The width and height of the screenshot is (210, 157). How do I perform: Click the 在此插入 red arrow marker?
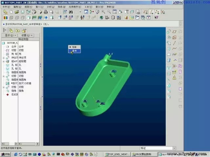[8, 95]
